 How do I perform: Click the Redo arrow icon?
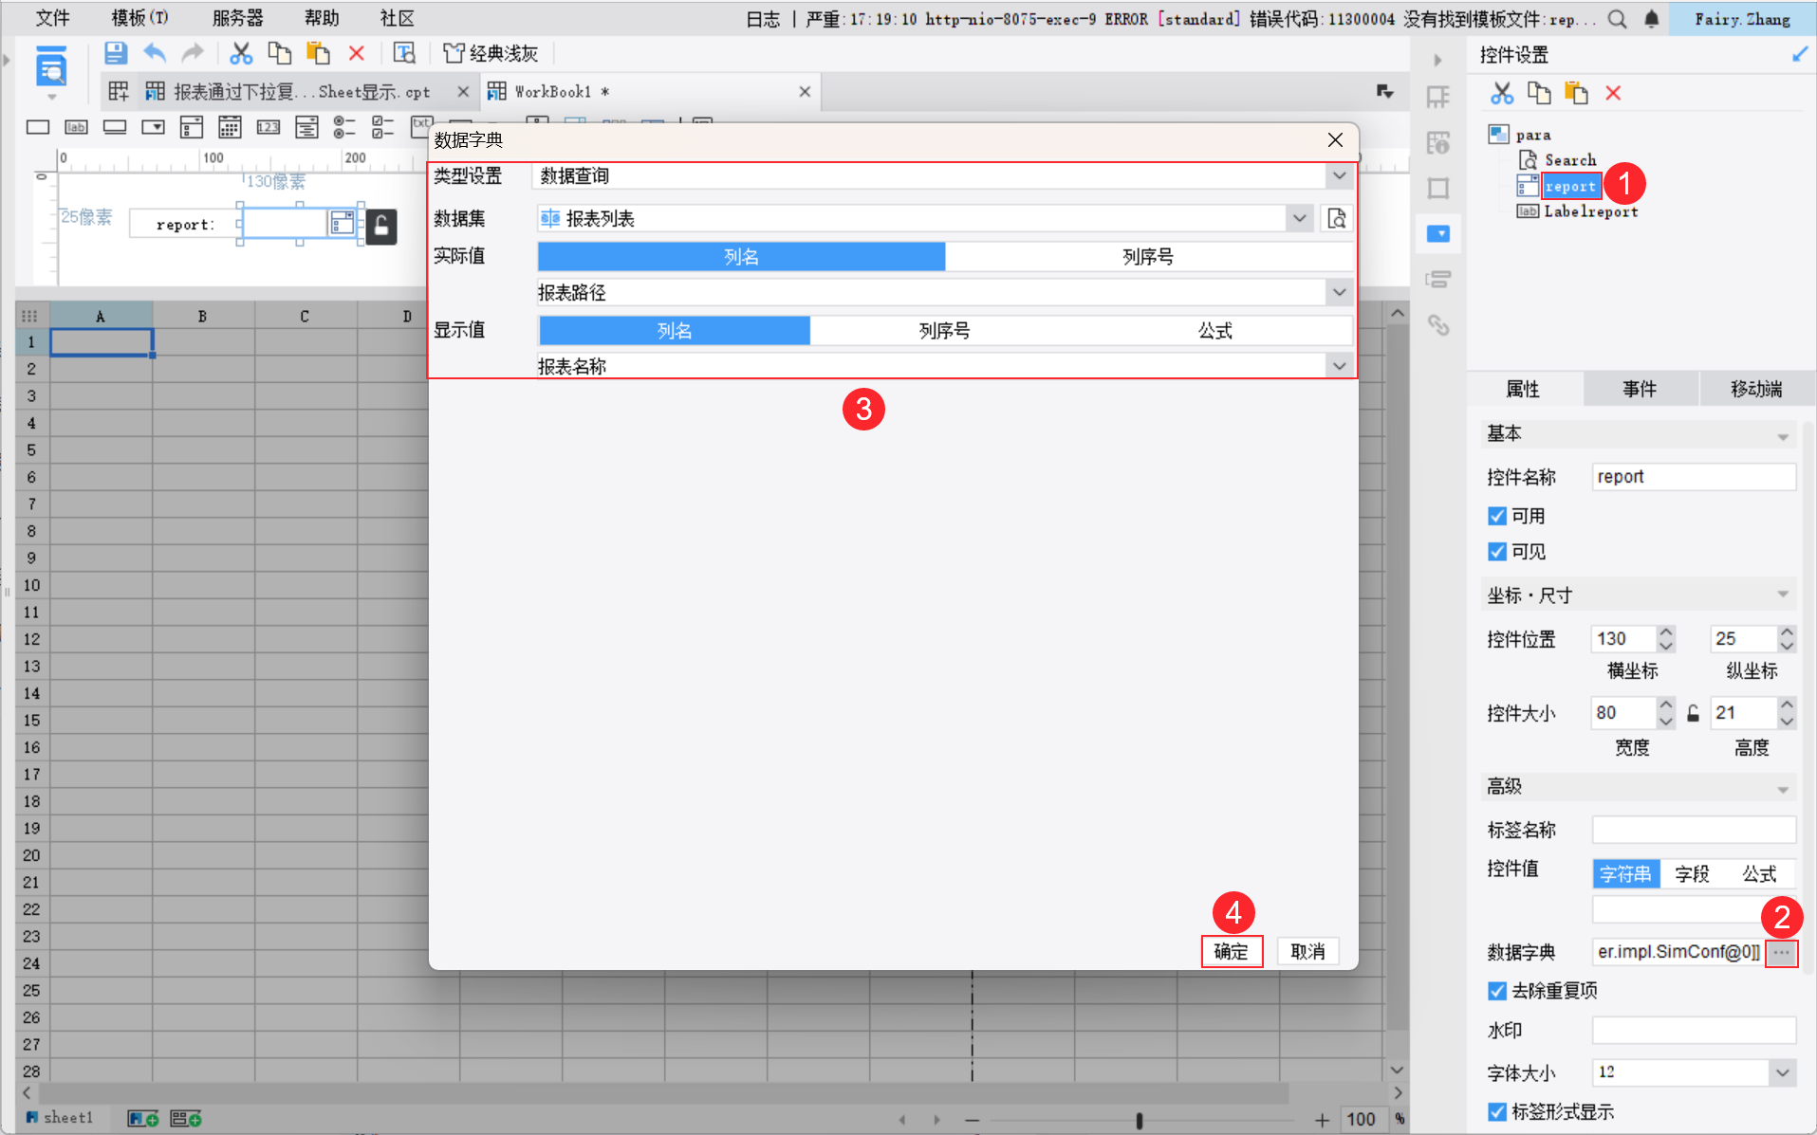click(193, 54)
